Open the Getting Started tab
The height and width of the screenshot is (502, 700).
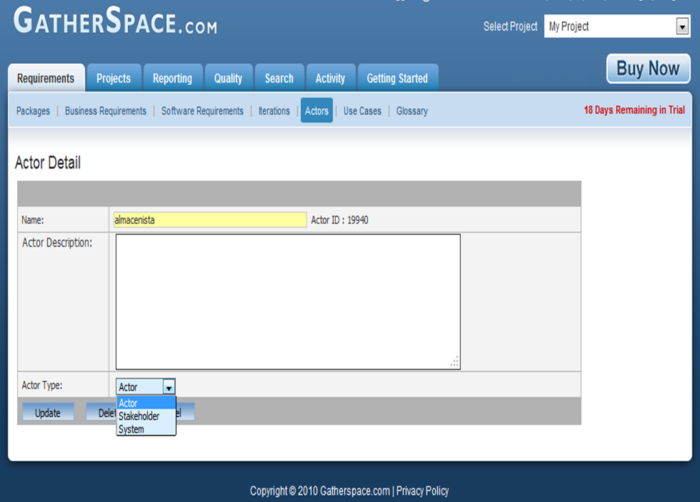point(397,78)
